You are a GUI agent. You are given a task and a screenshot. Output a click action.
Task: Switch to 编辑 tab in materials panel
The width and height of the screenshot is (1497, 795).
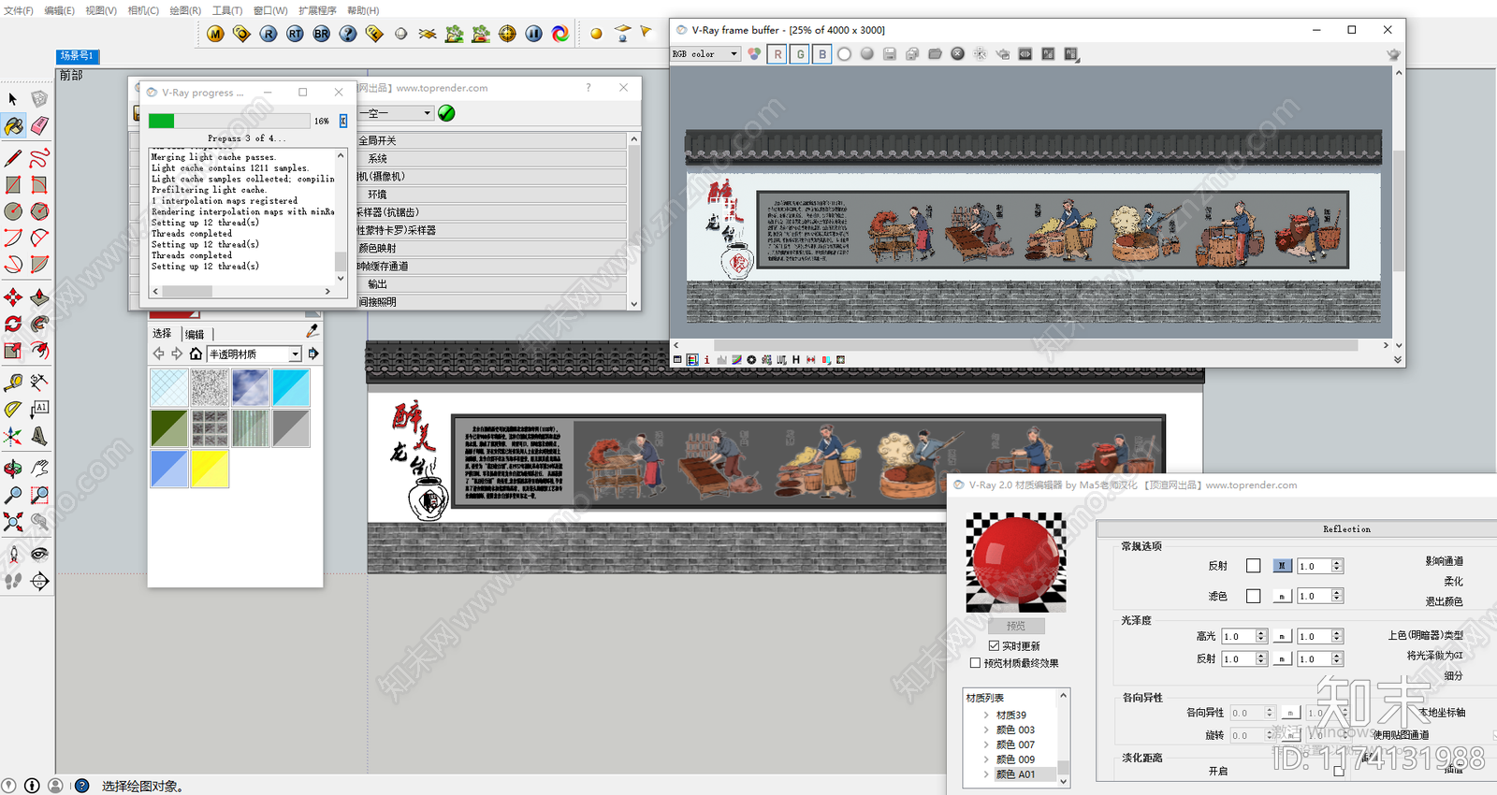click(195, 334)
